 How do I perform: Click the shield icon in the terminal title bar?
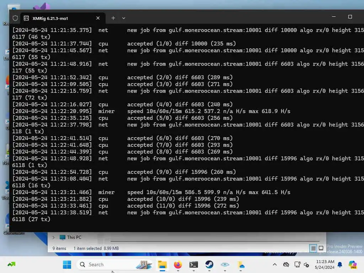(15, 18)
